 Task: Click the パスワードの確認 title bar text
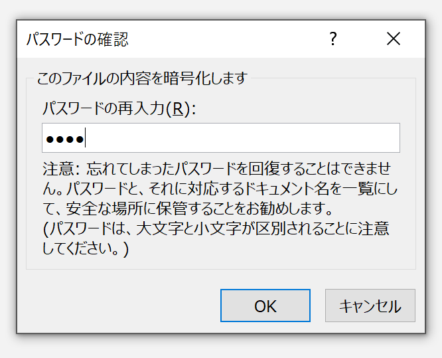[77, 39]
